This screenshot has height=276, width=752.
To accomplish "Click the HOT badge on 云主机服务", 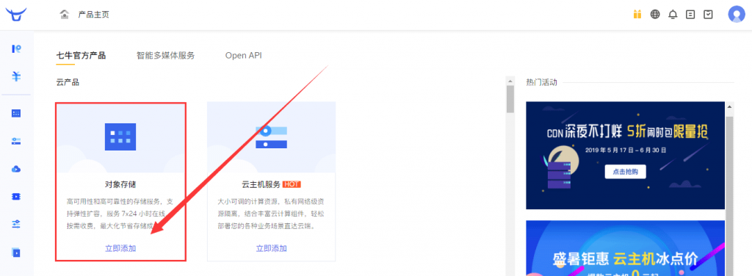I will (292, 184).
